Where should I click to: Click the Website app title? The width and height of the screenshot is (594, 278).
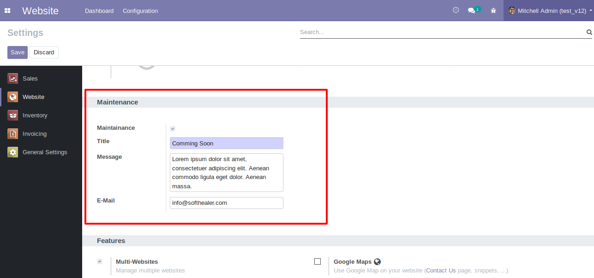pos(40,11)
